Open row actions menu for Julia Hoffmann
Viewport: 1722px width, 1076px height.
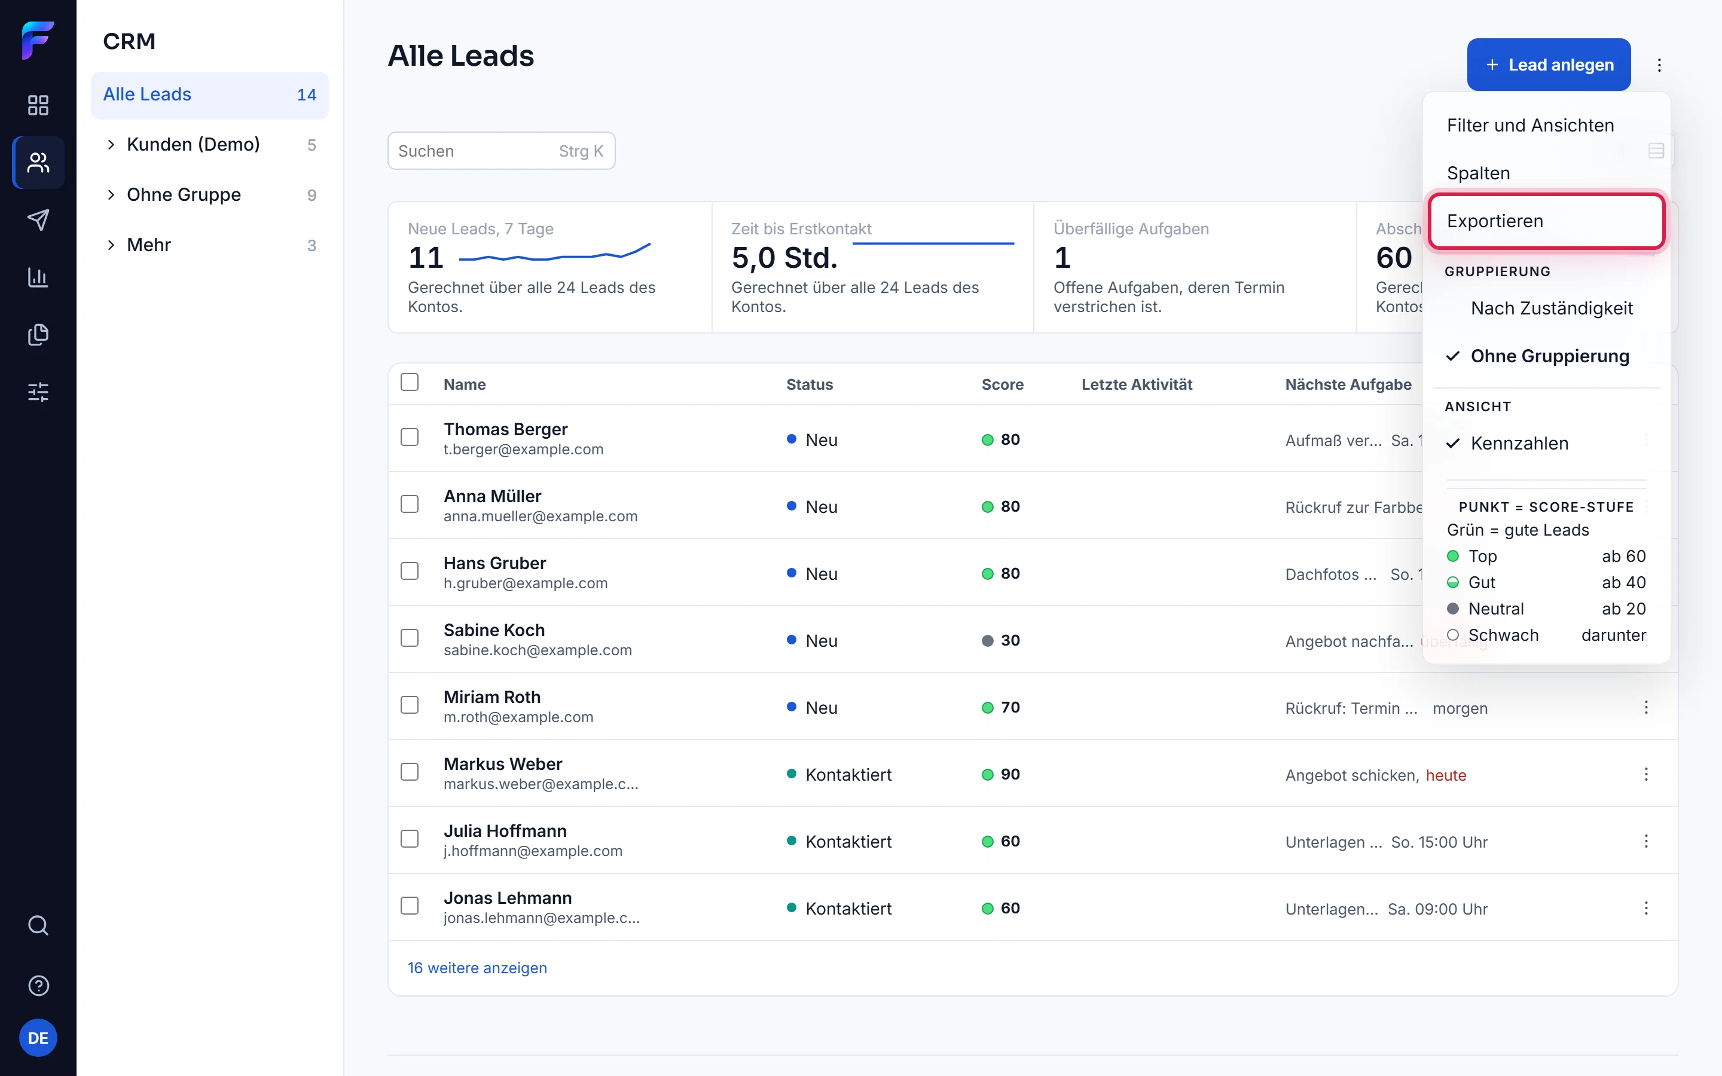[1646, 841]
